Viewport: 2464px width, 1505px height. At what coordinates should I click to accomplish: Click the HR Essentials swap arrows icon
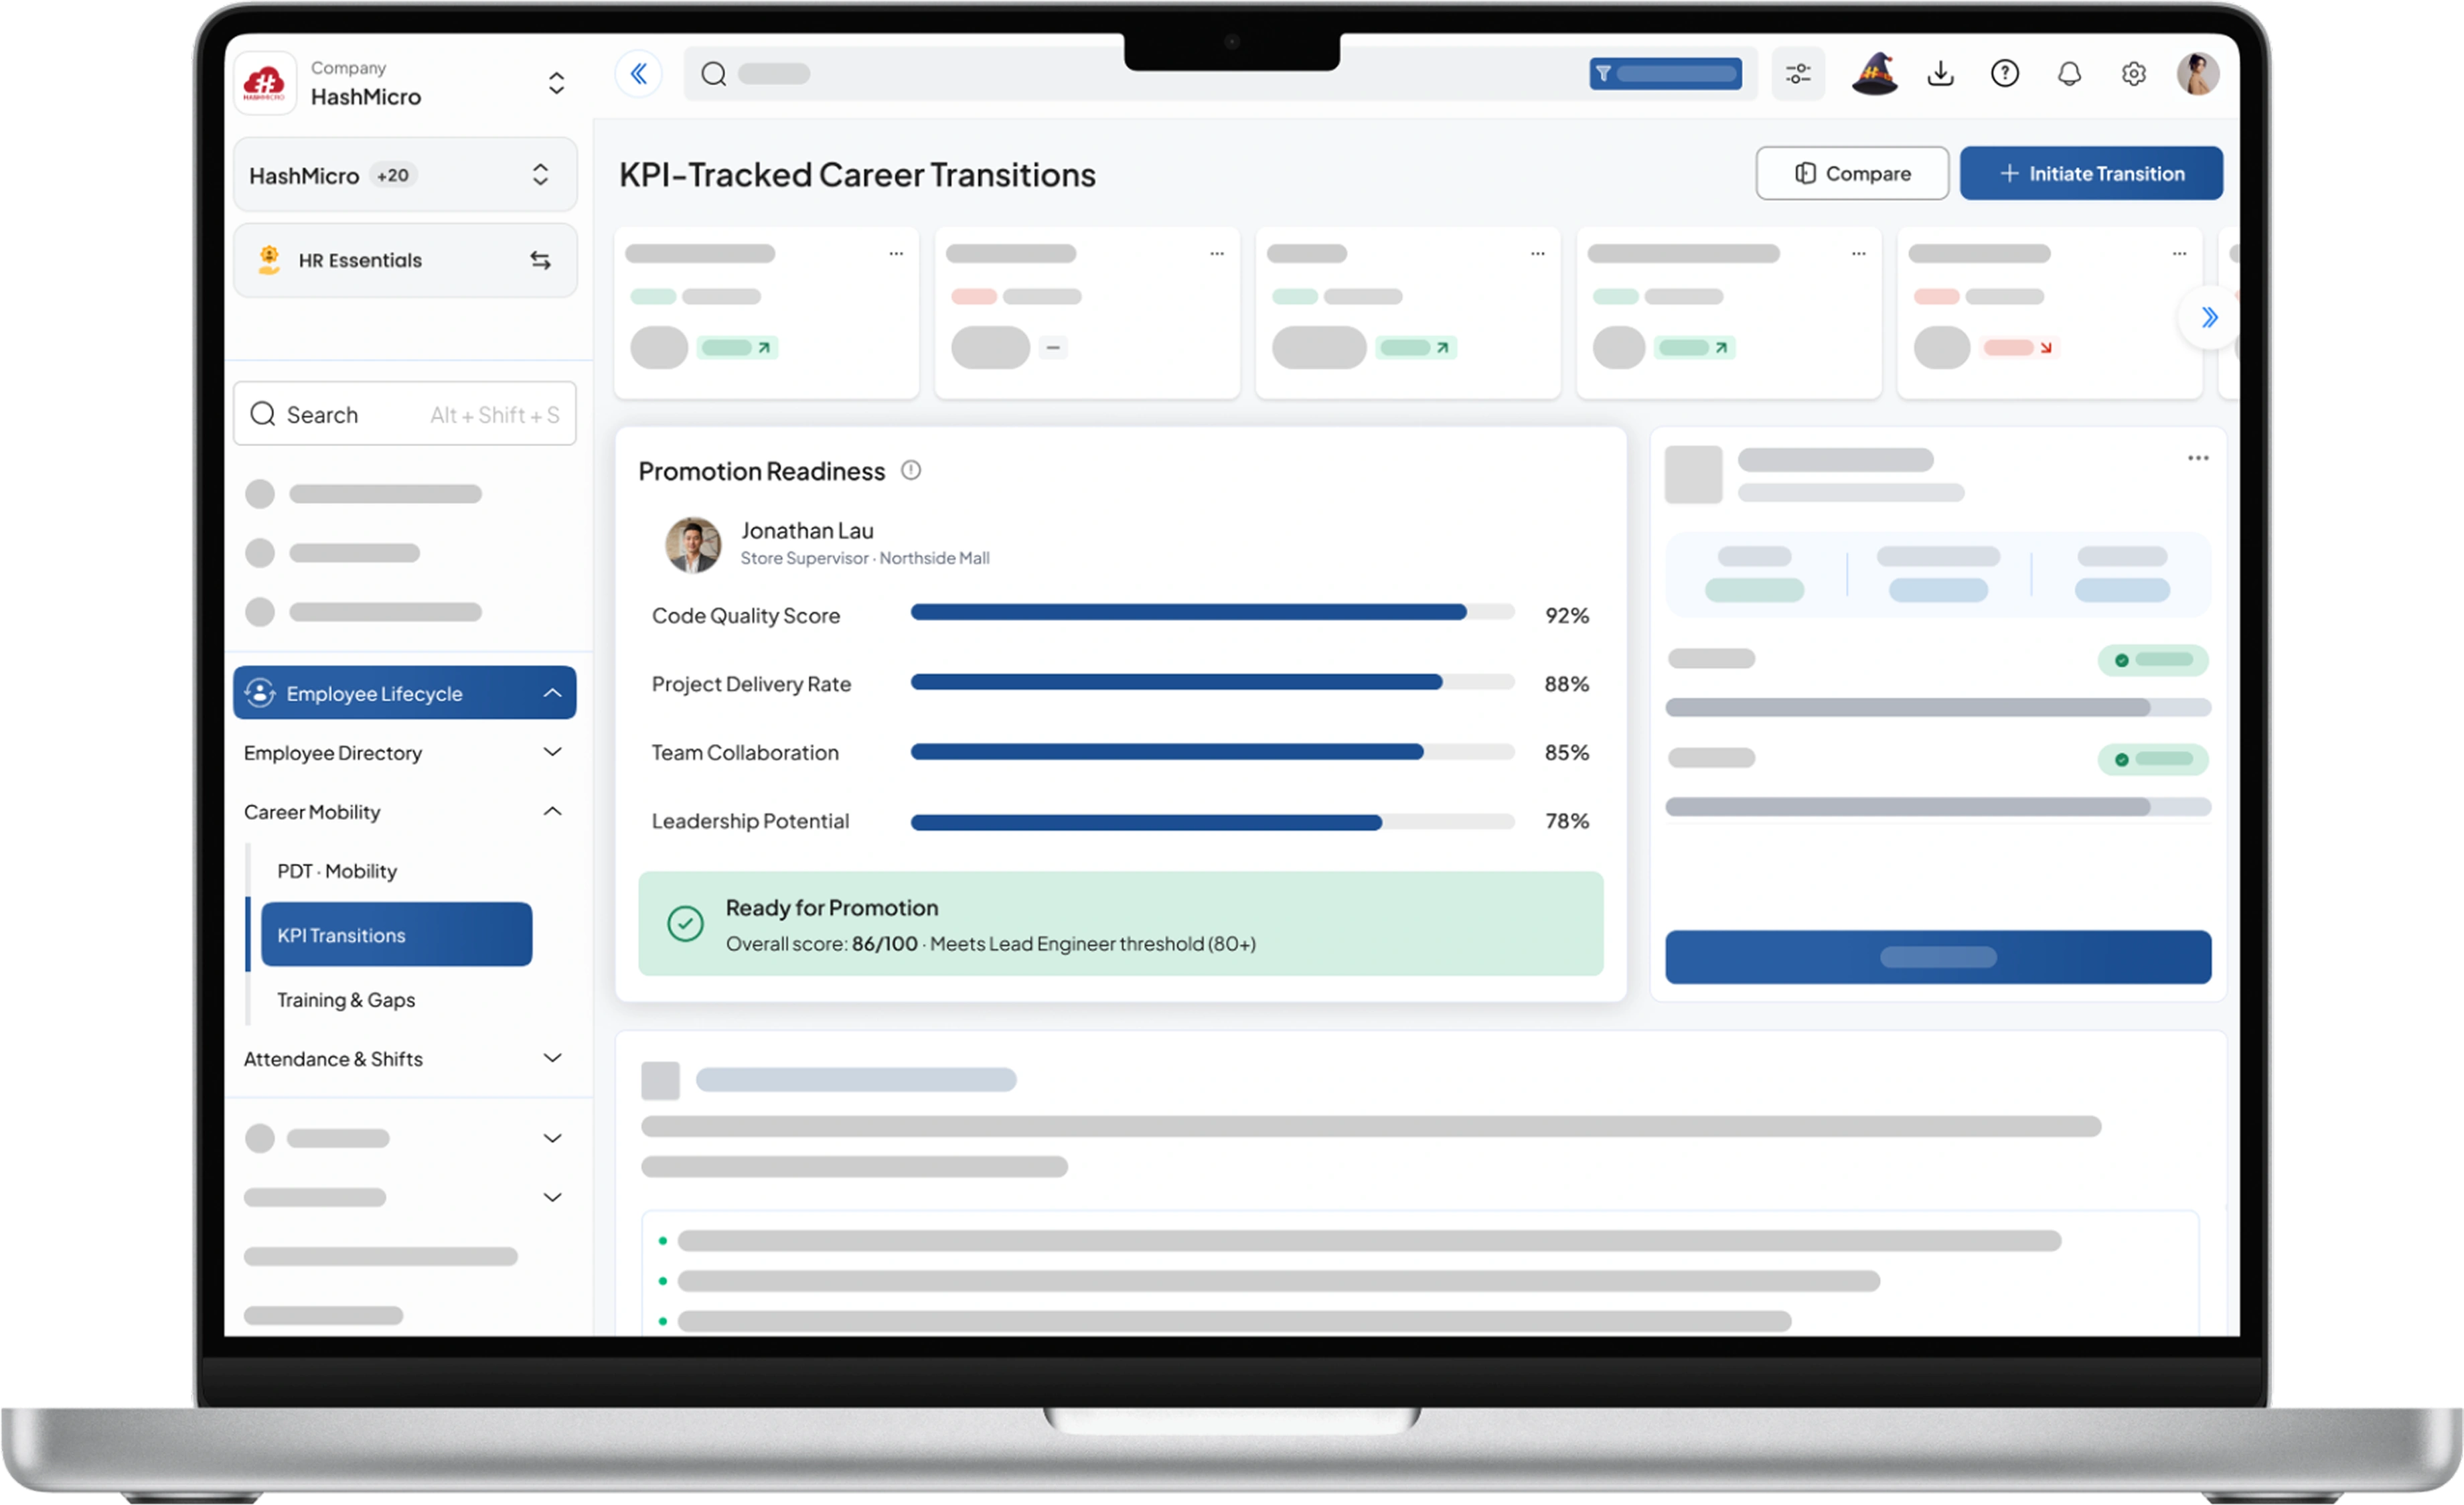pyautogui.click(x=540, y=260)
